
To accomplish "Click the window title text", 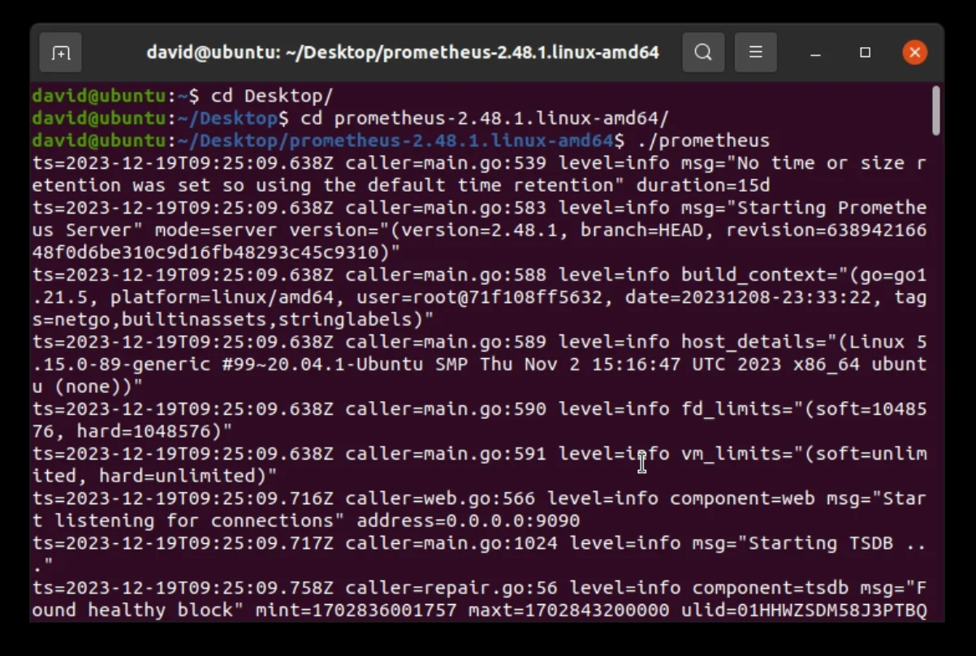I will point(403,53).
